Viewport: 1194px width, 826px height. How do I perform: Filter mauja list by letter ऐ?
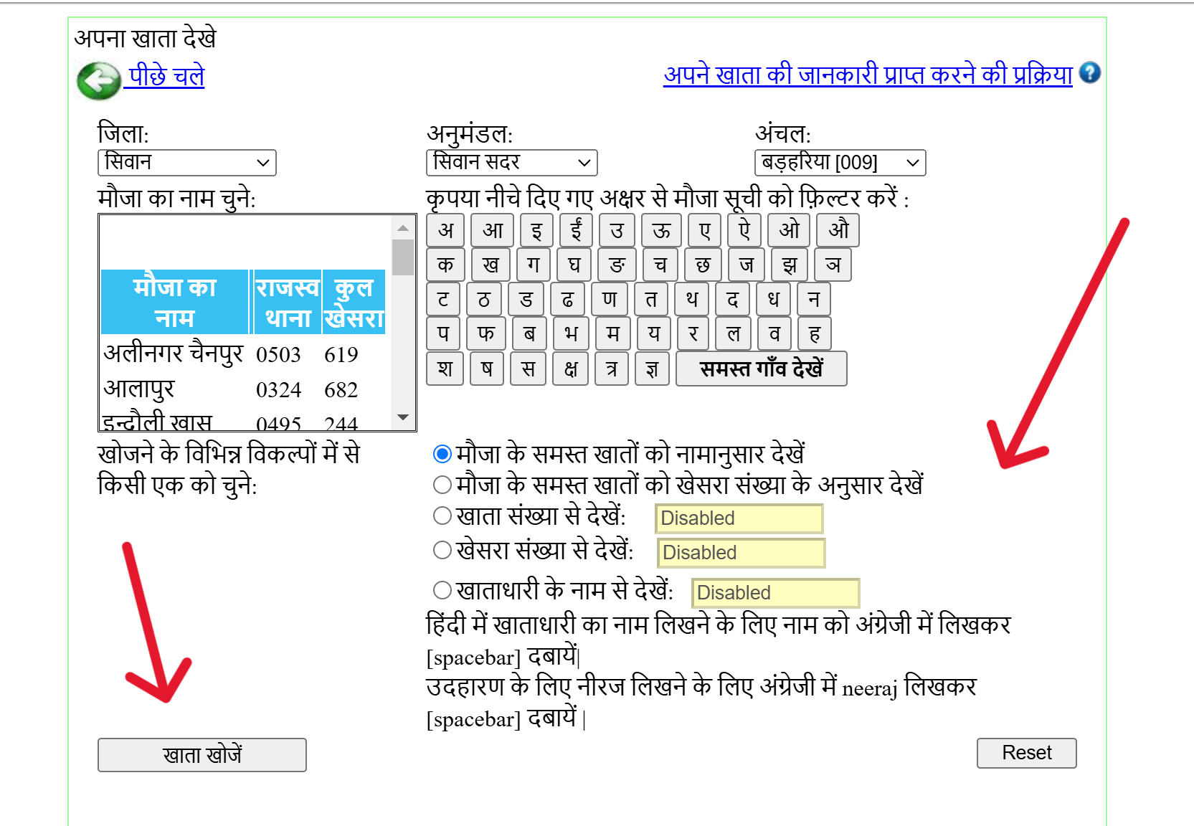click(x=744, y=230)
